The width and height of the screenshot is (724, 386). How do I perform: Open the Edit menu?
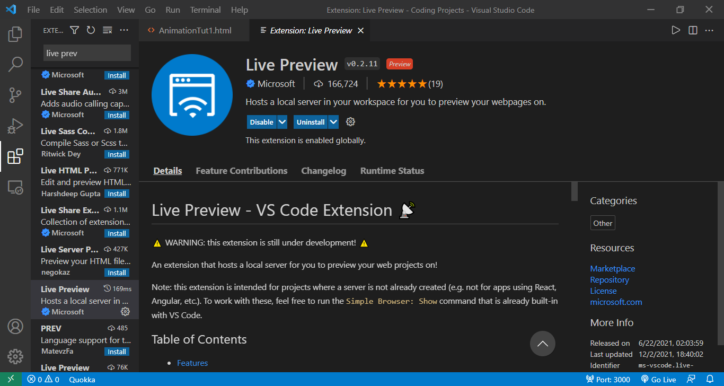coord(57,10)
